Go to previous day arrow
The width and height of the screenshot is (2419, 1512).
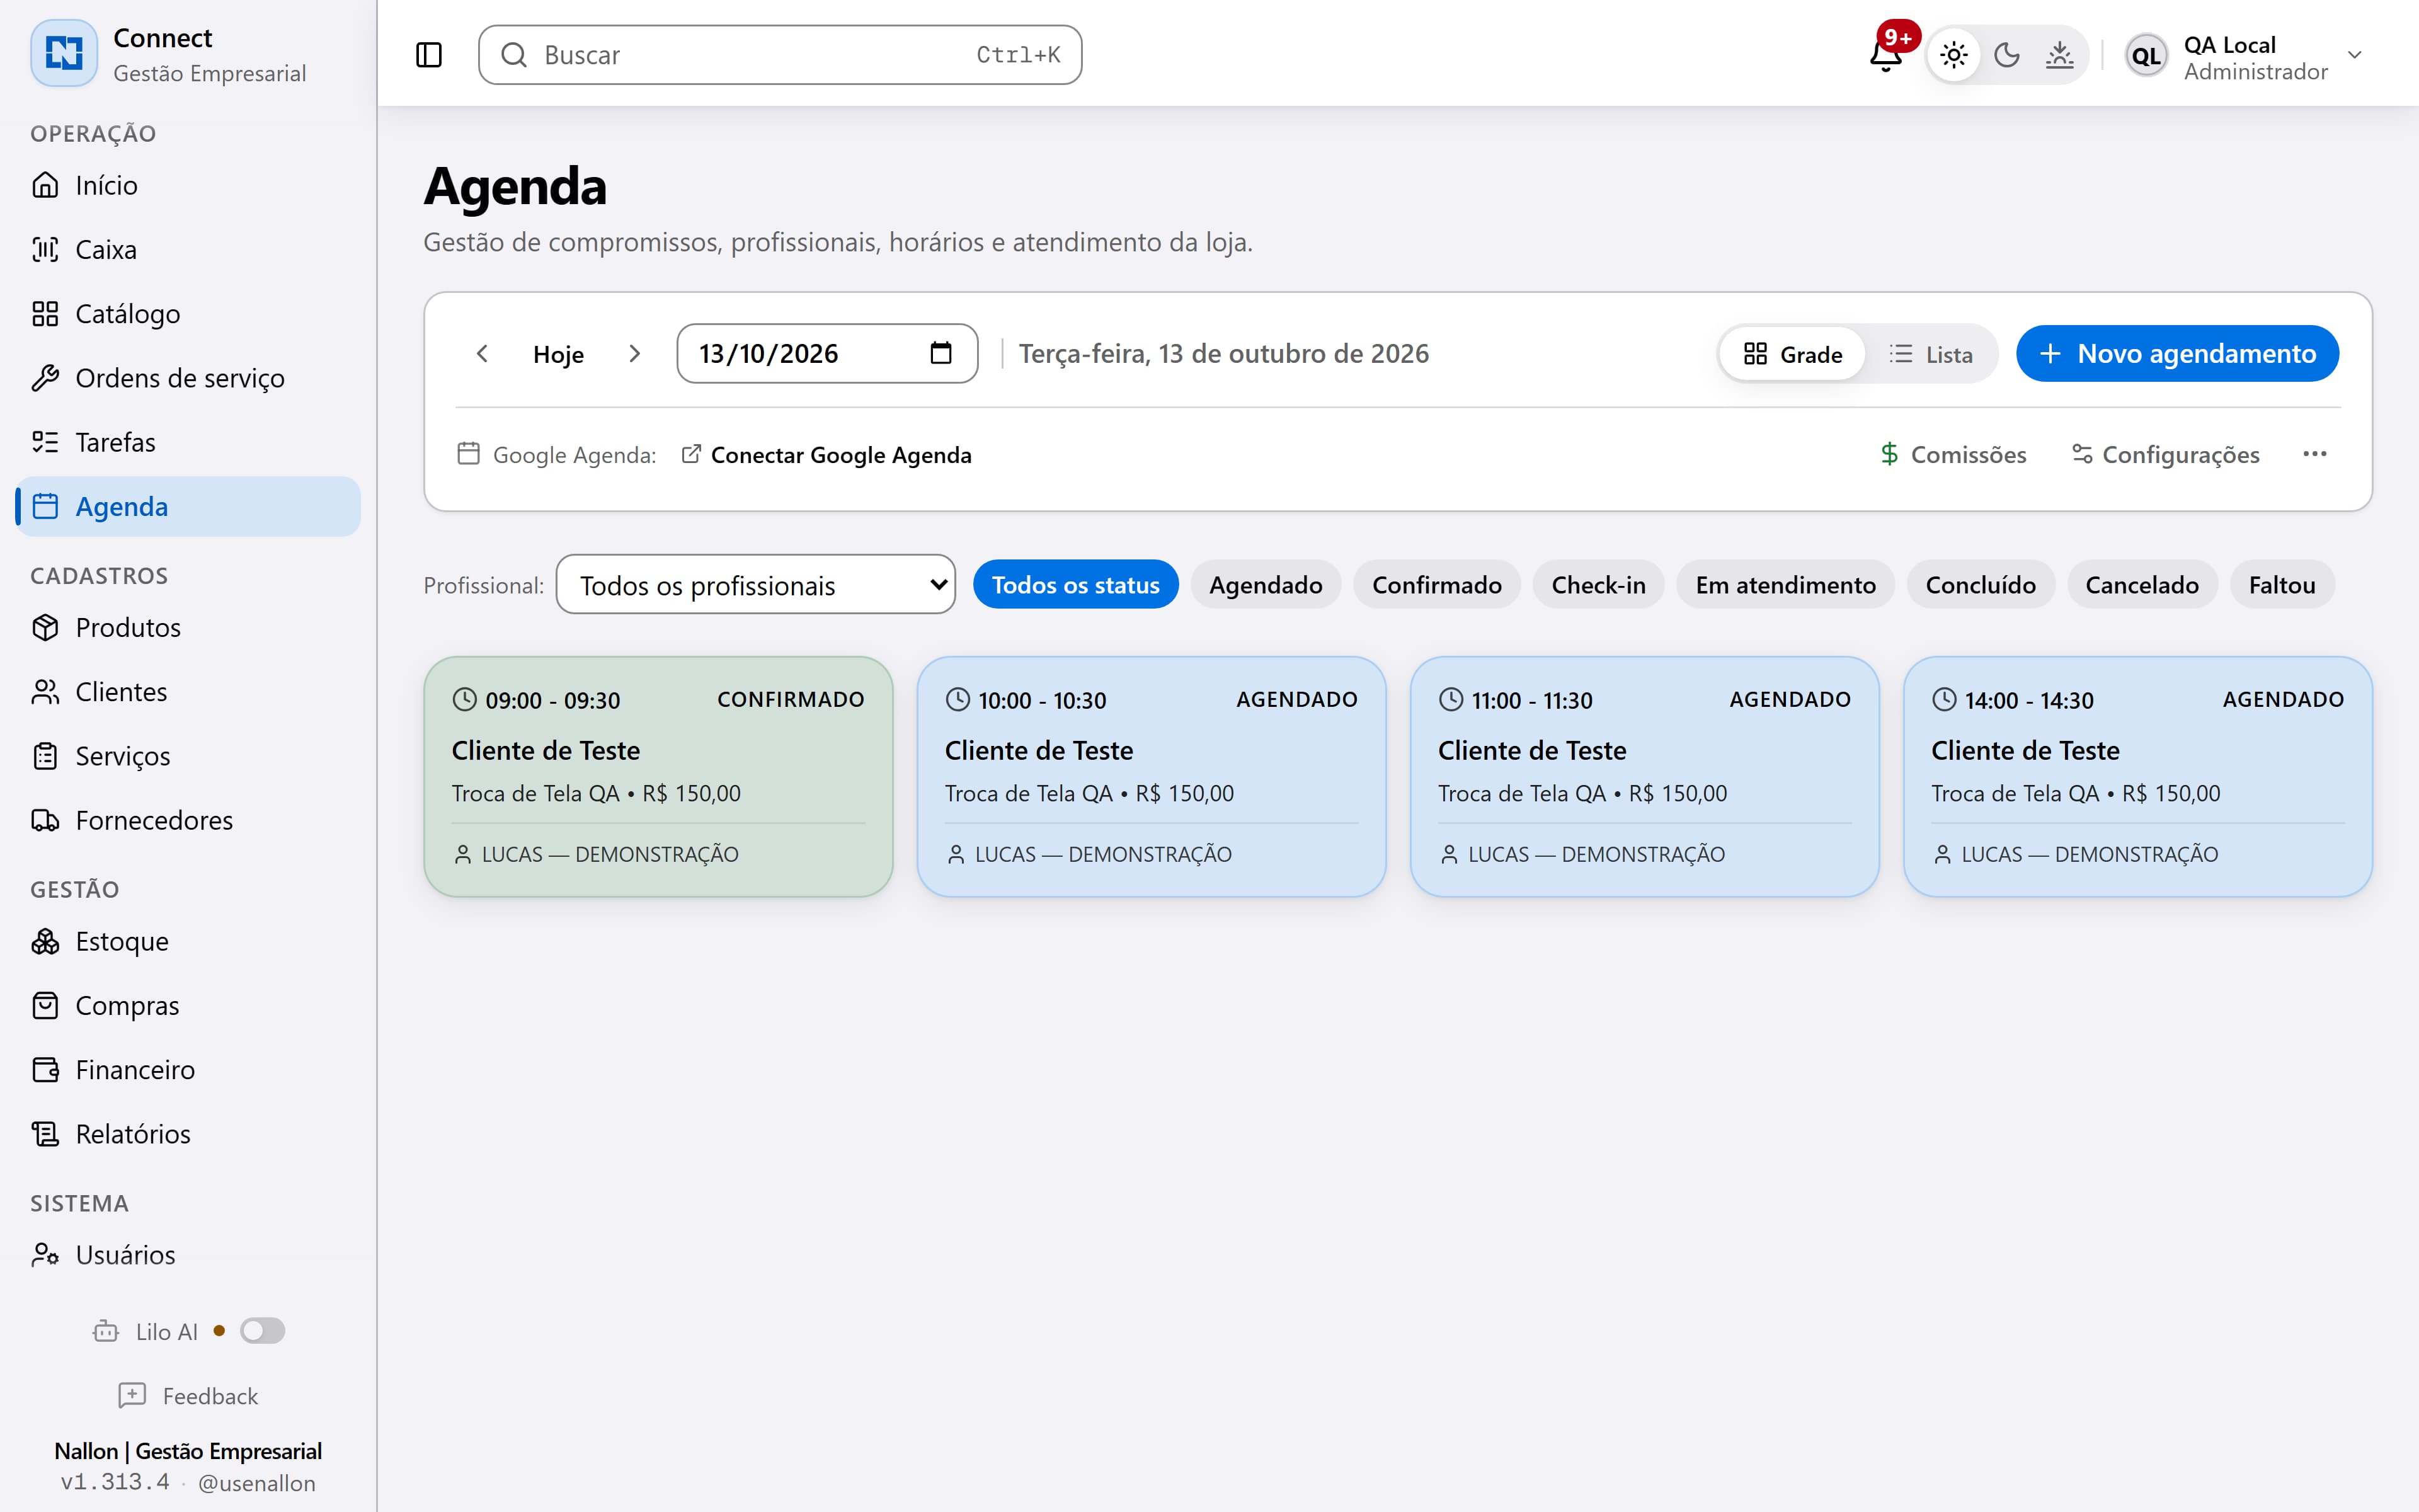pos(482,354)
